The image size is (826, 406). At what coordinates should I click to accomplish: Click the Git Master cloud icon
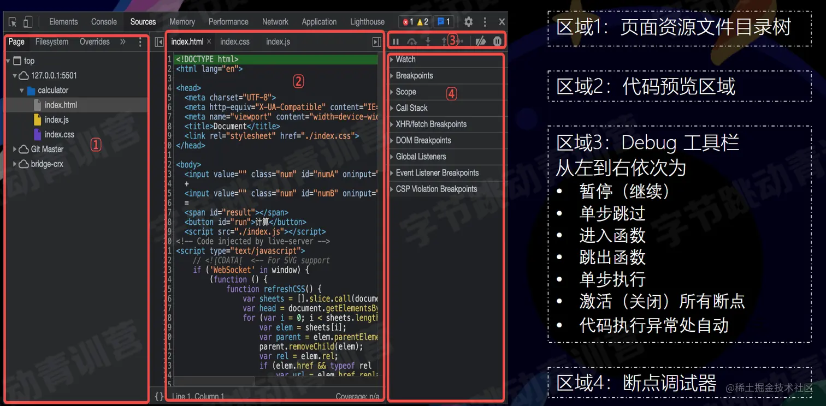[23, 149]
